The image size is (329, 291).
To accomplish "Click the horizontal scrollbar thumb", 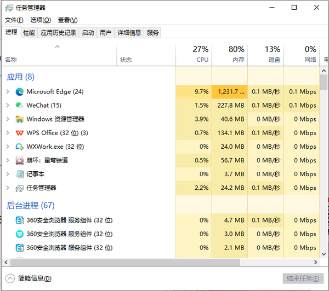I will [x=125, y=263].
